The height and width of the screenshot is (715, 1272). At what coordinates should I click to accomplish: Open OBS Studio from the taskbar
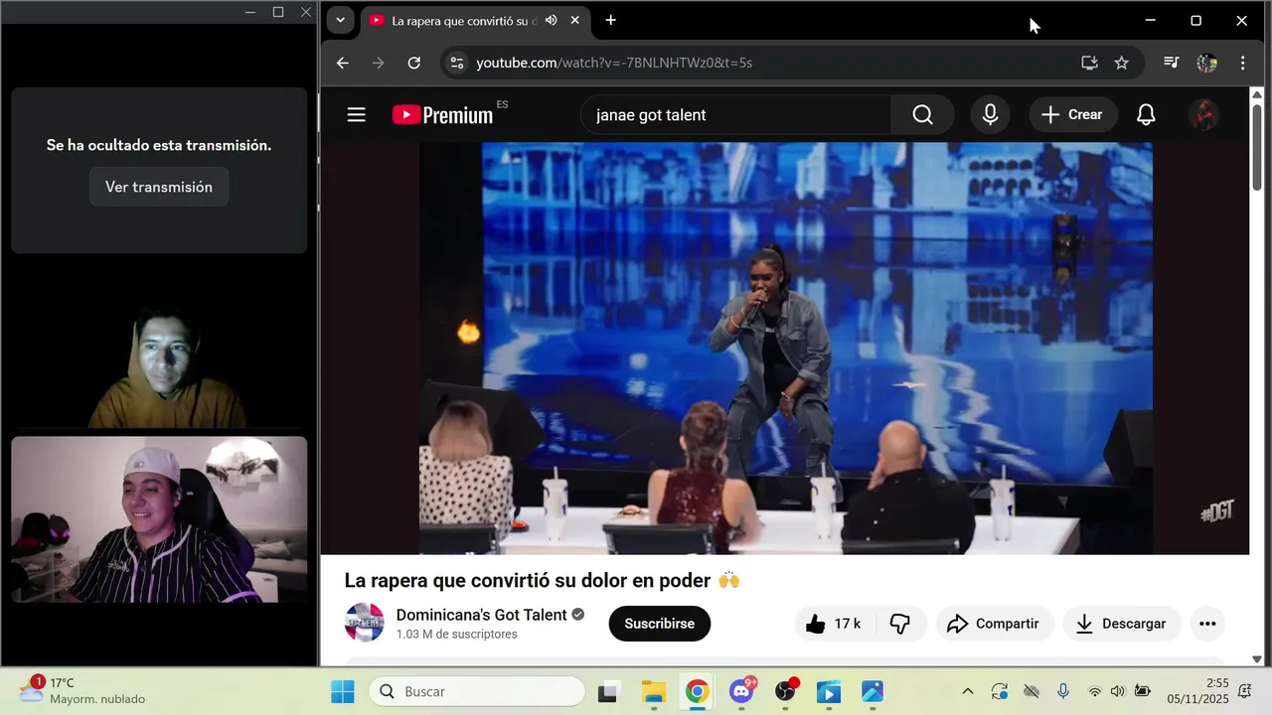click(x=785, y=691)
